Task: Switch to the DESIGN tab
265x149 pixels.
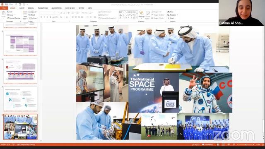Action: [31, 8]
